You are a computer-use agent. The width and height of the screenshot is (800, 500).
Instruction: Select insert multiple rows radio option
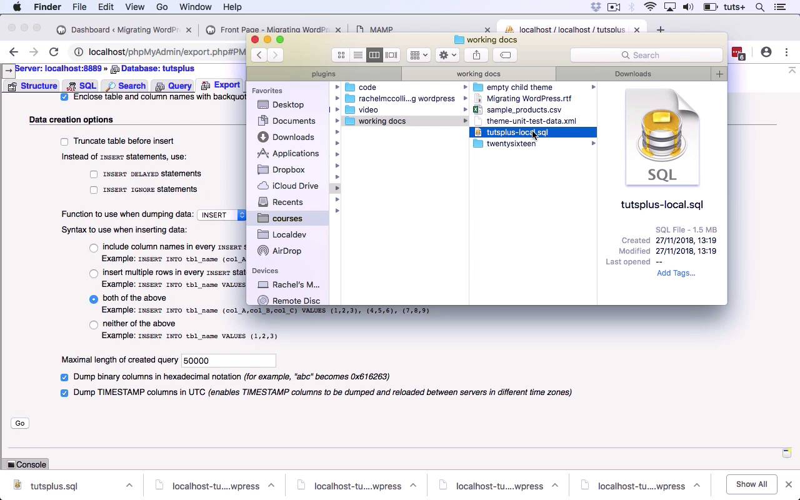(94, 274)
